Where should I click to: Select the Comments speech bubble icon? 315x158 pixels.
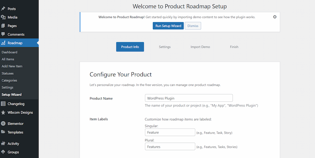pyautogui.click(x=4, y=35)
